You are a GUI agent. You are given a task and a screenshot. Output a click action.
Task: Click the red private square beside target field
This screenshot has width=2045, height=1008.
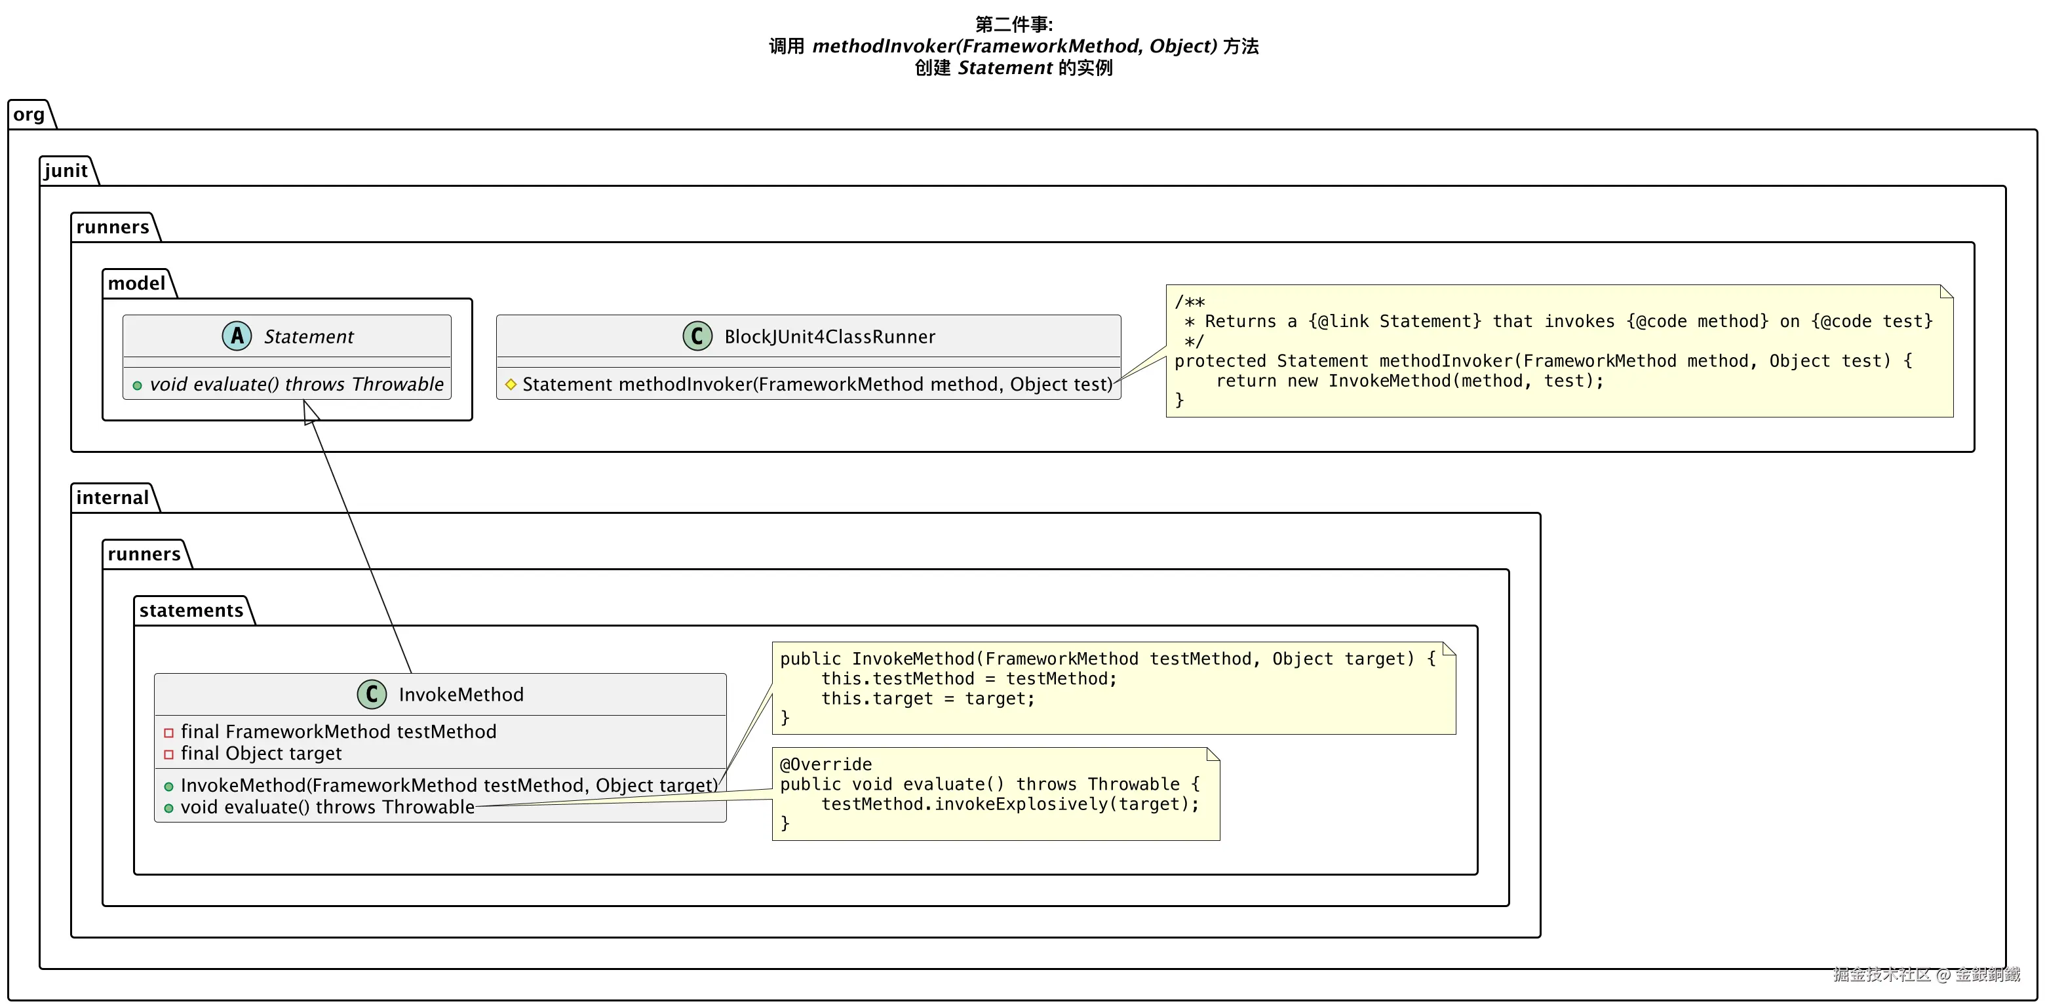[168, 754]
